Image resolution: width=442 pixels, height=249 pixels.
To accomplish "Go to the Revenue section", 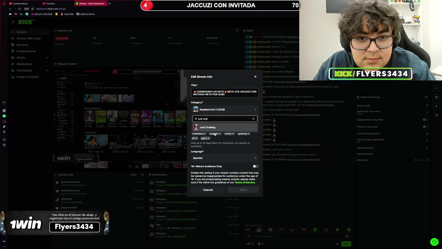I will (22, 45).
